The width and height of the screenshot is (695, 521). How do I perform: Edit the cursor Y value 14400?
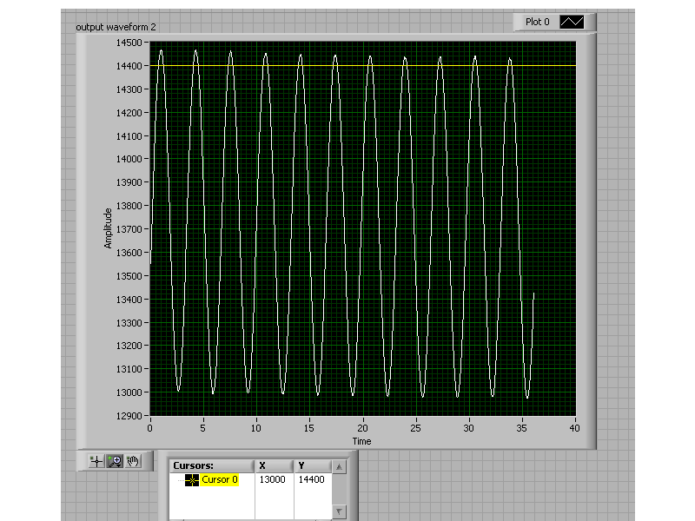pyautogui.click(x=311, y=480)
